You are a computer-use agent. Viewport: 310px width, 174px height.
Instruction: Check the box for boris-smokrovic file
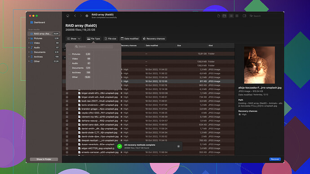point(67,105)
